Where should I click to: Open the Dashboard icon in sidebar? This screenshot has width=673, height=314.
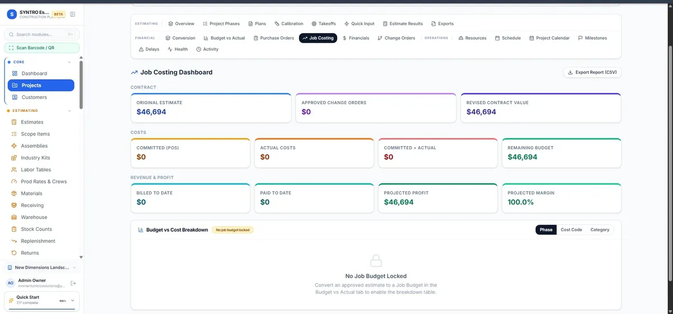[x=15, y=73]
